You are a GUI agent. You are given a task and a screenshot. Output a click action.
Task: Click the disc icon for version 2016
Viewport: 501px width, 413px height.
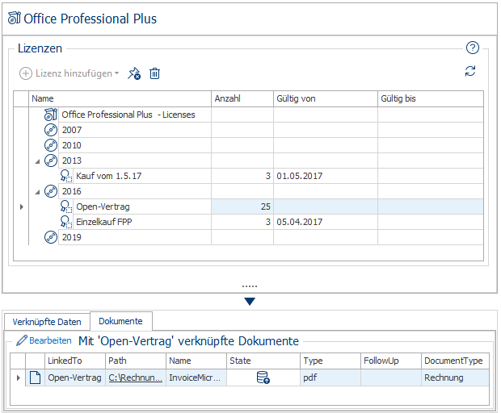pyautogui.click(x=51, y=191)
